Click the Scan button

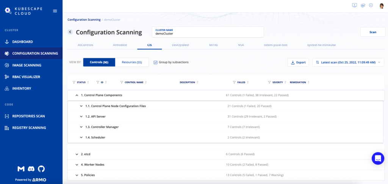[x=373, y=32]
